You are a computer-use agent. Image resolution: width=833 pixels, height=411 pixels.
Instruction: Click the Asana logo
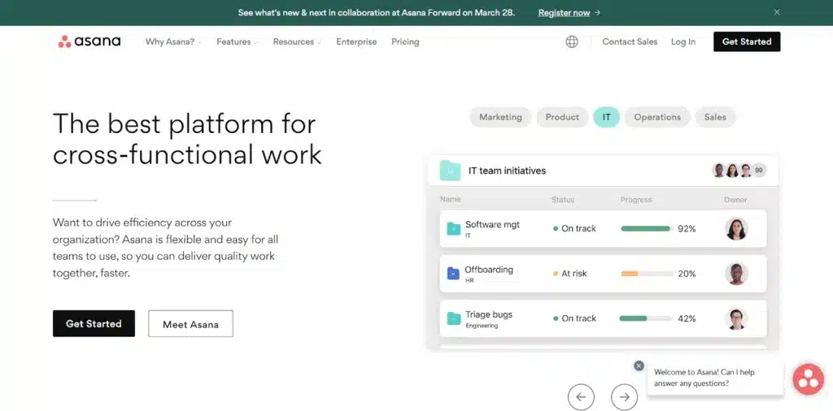[89, 41]
